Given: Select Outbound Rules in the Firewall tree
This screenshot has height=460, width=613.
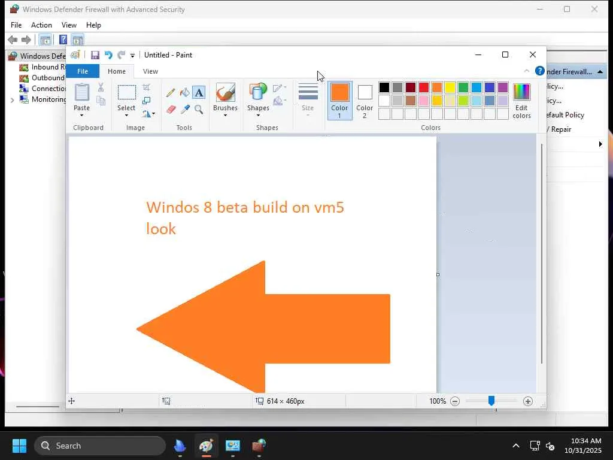Looking at the screenshot, I should (x=43, y=78).
